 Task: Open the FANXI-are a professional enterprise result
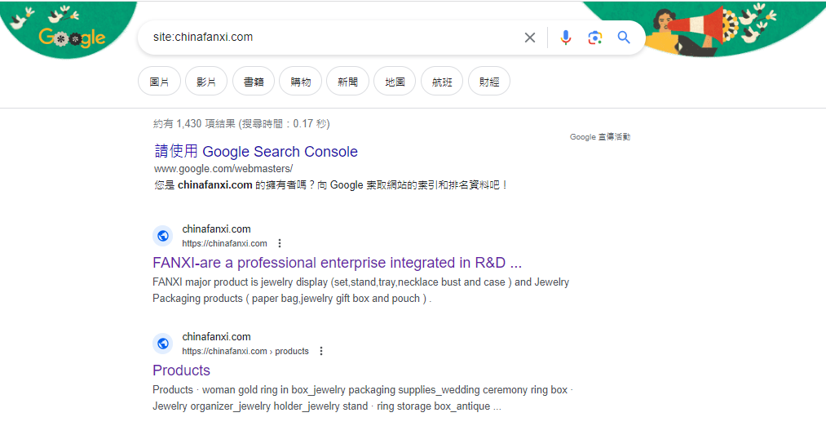coord(337,263)
